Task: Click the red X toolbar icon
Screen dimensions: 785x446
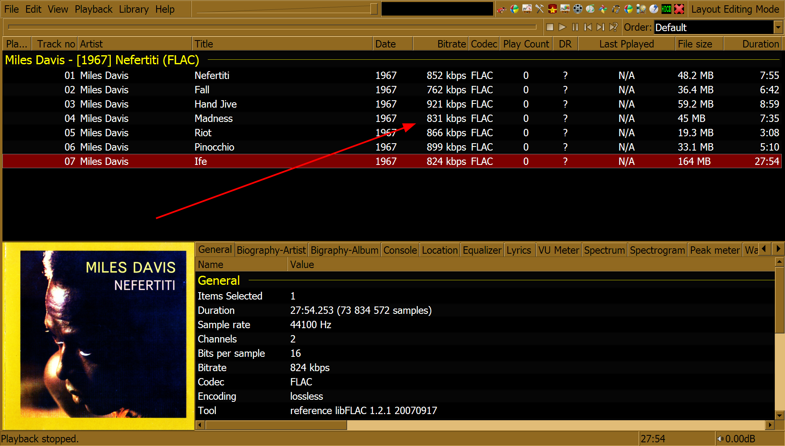Action: [x=679, y=9]
